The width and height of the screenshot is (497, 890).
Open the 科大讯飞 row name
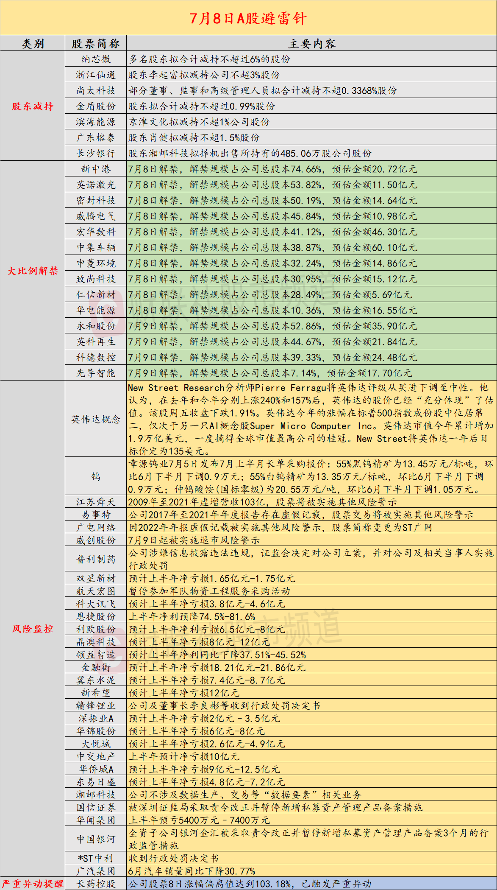tap(96, 604)
